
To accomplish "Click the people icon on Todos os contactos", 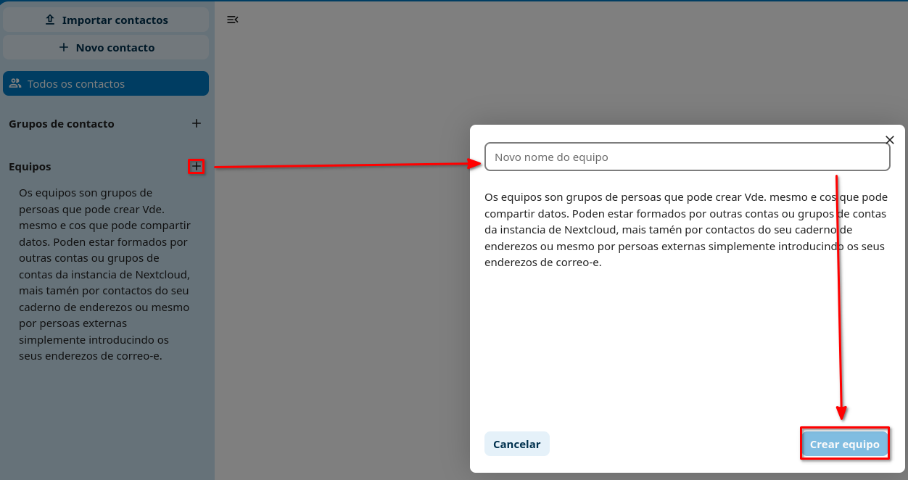I will [x=15, y=83].
